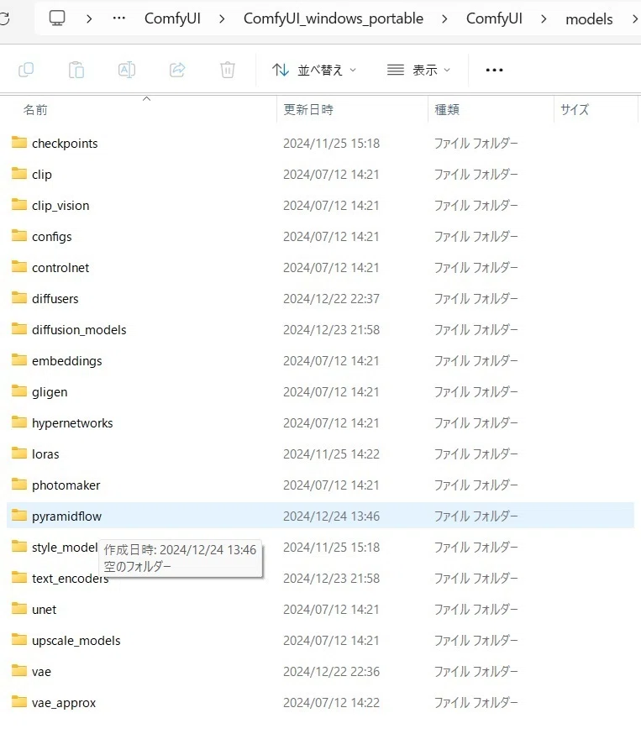Image resolution: width=641 pixels, height=734 pixels.
Task: Open the toolbar more options ellipsis
Action: pyautogui.click(x=494, y=71)
